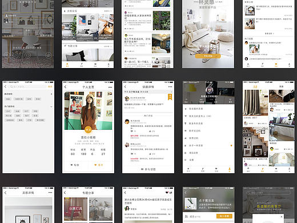
Task: Clear recent searches with the trash icon
Action: 51,94
